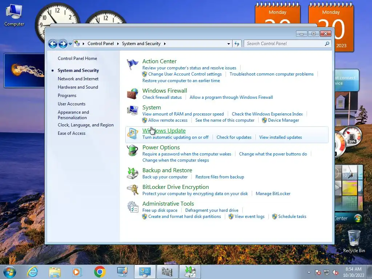
Task: Open the address bar history dropdown
Action: (229, 44)
